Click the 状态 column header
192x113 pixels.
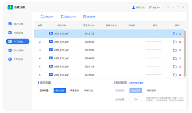click(155, 25)
